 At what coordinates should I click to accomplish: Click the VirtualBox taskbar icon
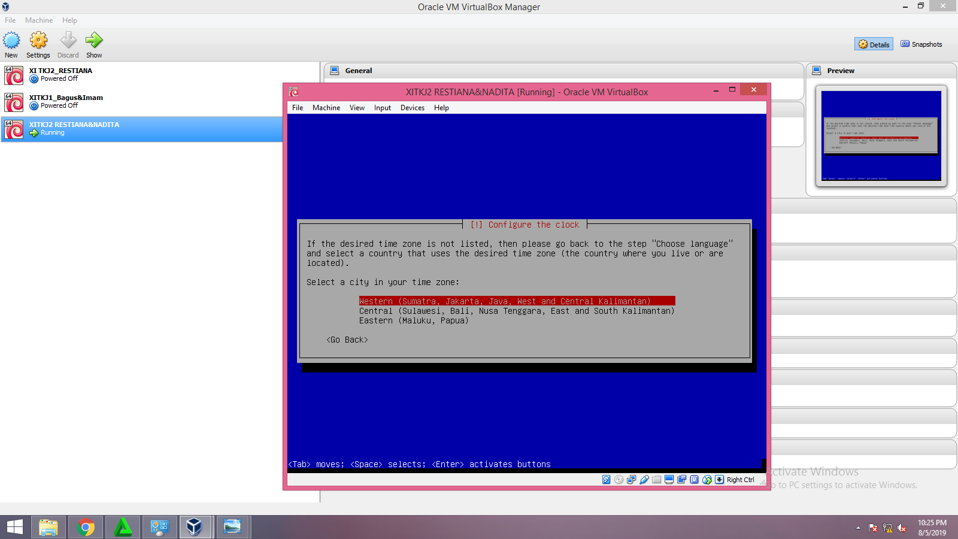194,527
